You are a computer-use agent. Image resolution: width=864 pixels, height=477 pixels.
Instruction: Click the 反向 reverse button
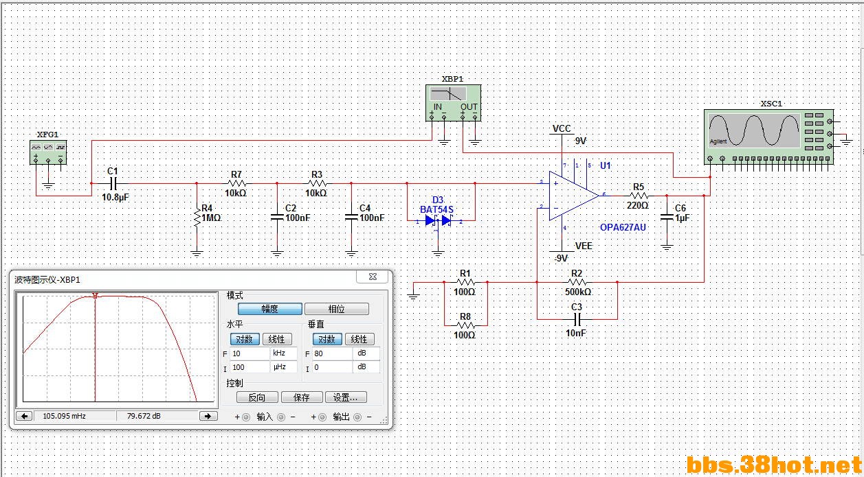coord(256,397)
